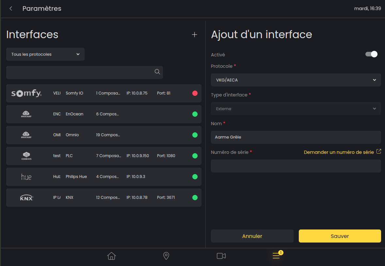Expand the Tous les protocoles filter

(x=45, y=54)
